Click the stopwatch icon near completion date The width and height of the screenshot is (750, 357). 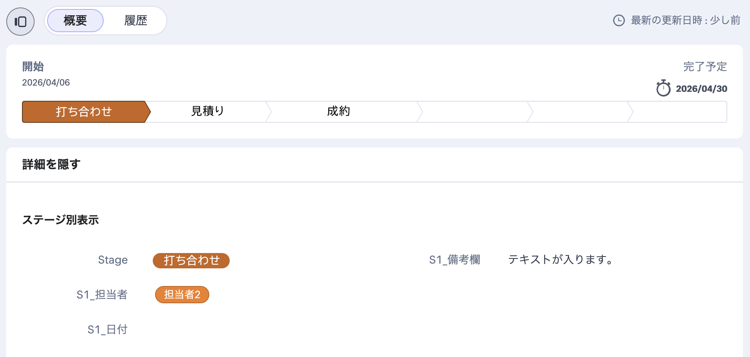tap(663, 88)
